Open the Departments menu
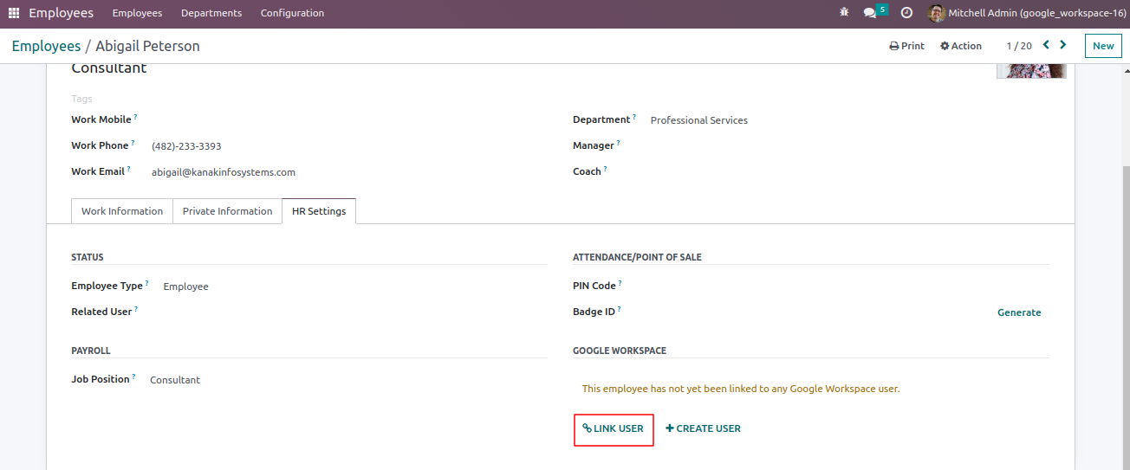Image resolution: width=1130 pixels, height=470 pixels. 211,13
